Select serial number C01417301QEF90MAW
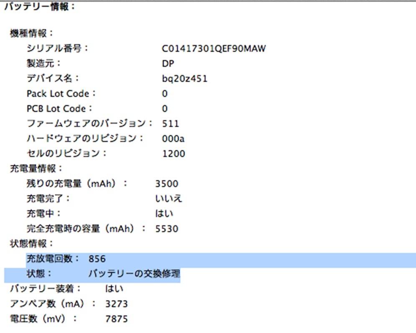 tap(213, 48)
